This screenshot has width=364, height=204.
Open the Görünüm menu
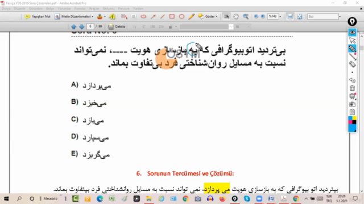pyautogui.click(x=36, y=8)
